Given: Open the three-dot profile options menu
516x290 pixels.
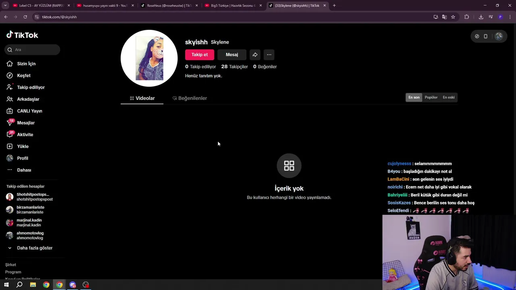Looking at the screenshot, I should [x=269, y=55].
